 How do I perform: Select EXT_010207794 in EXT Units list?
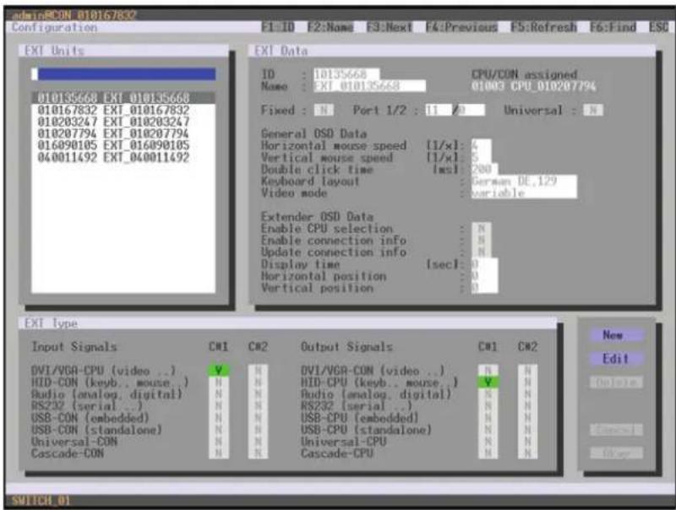[x=123, y=133]
